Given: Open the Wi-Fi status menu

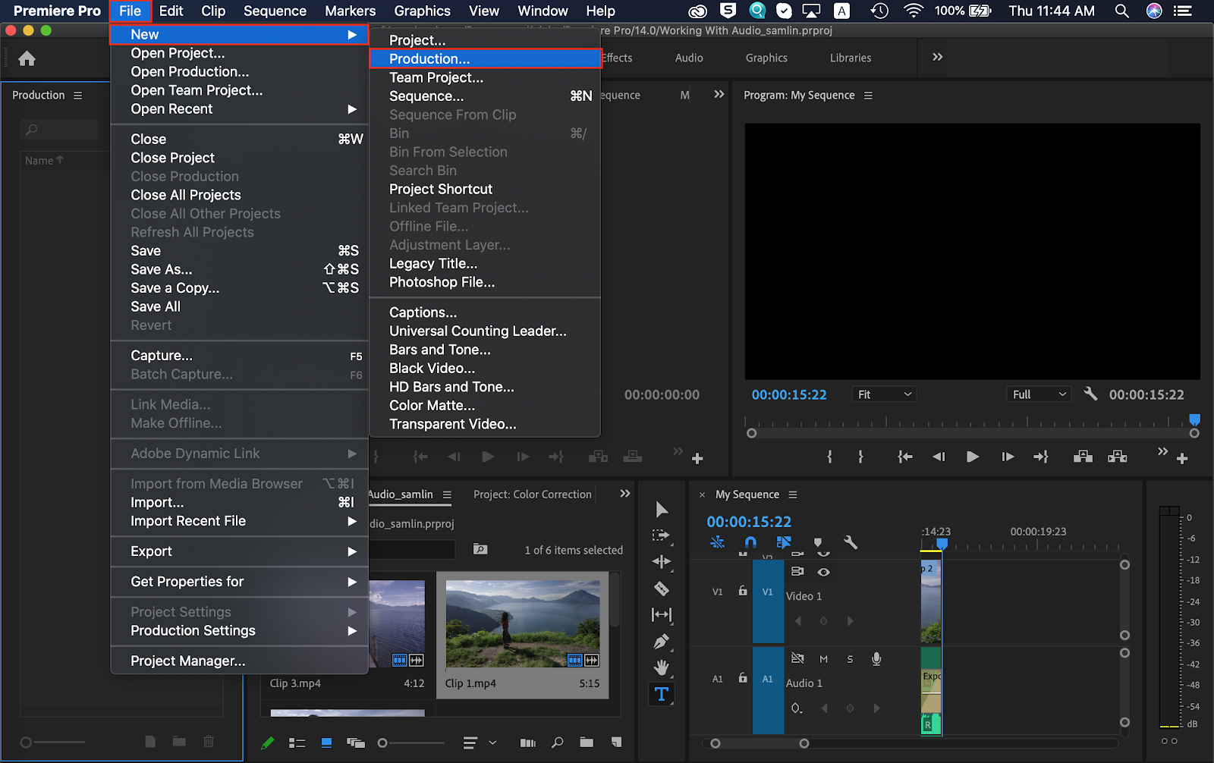Looking at the screenshot, I should (914, 11).
